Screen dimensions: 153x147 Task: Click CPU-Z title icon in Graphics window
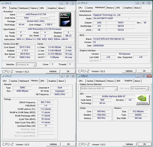click(x=79, y=76)
